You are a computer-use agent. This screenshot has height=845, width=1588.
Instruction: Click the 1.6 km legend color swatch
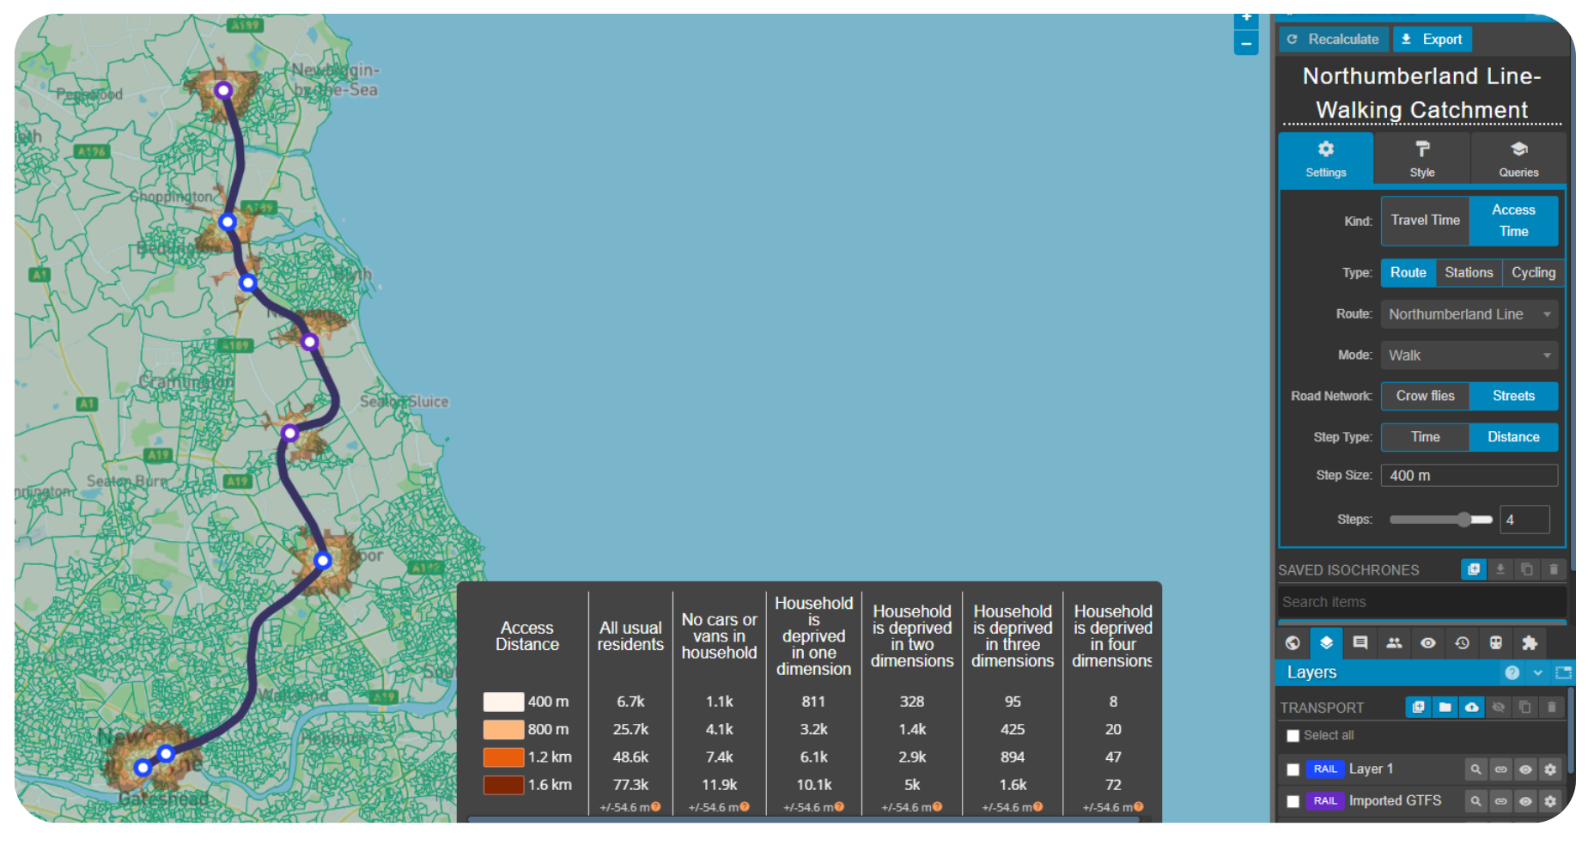pyautogui.click(x=503, y=785)
